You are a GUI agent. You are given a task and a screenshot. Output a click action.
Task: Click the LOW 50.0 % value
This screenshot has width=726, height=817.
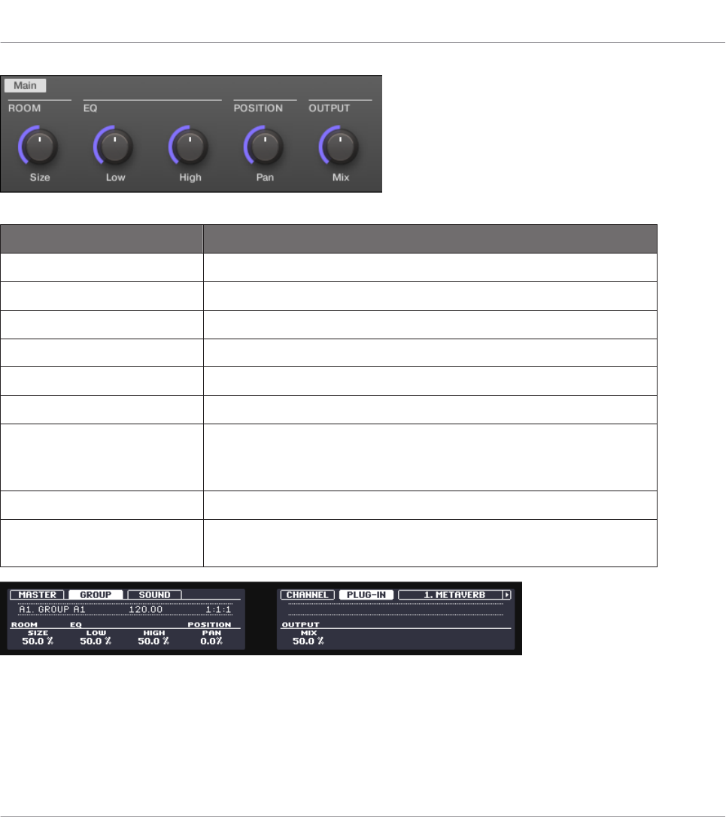96,641
